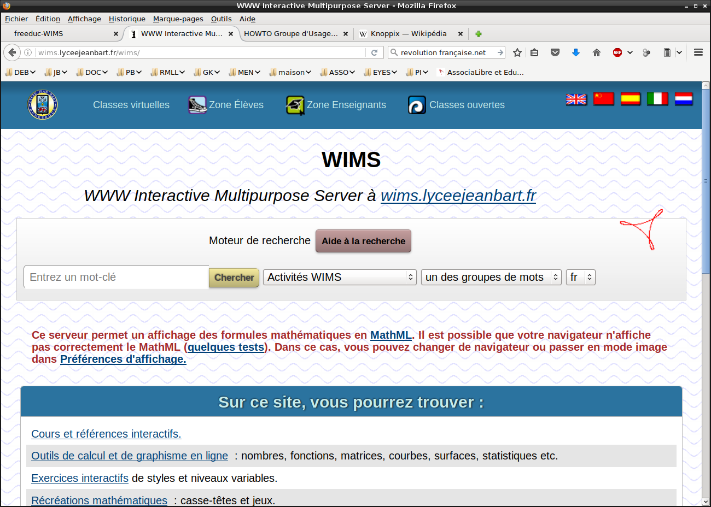Image resolution: width=711 pixels, height=507 pixels.
Task: Select the Italian flag icon
Action: point(657,99)
